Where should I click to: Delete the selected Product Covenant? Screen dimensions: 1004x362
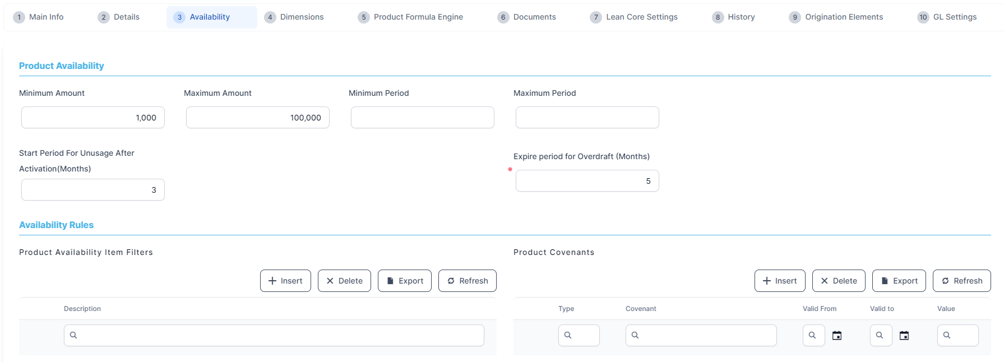tap(839, 281)
